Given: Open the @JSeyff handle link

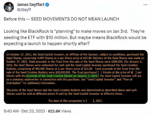Looking at the screenshot, I should tap(24, 10).
